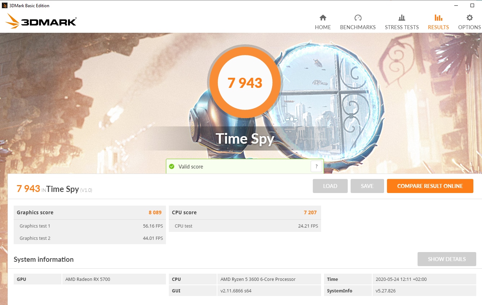482x305 pixels.
Task: Open Stress Tests via its bar-chart icon
Action: [402, 17]
